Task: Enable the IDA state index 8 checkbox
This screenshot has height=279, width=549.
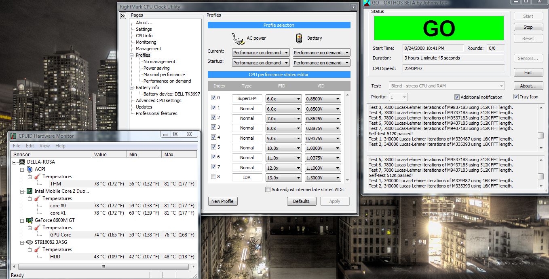Action: click(213, 177)
